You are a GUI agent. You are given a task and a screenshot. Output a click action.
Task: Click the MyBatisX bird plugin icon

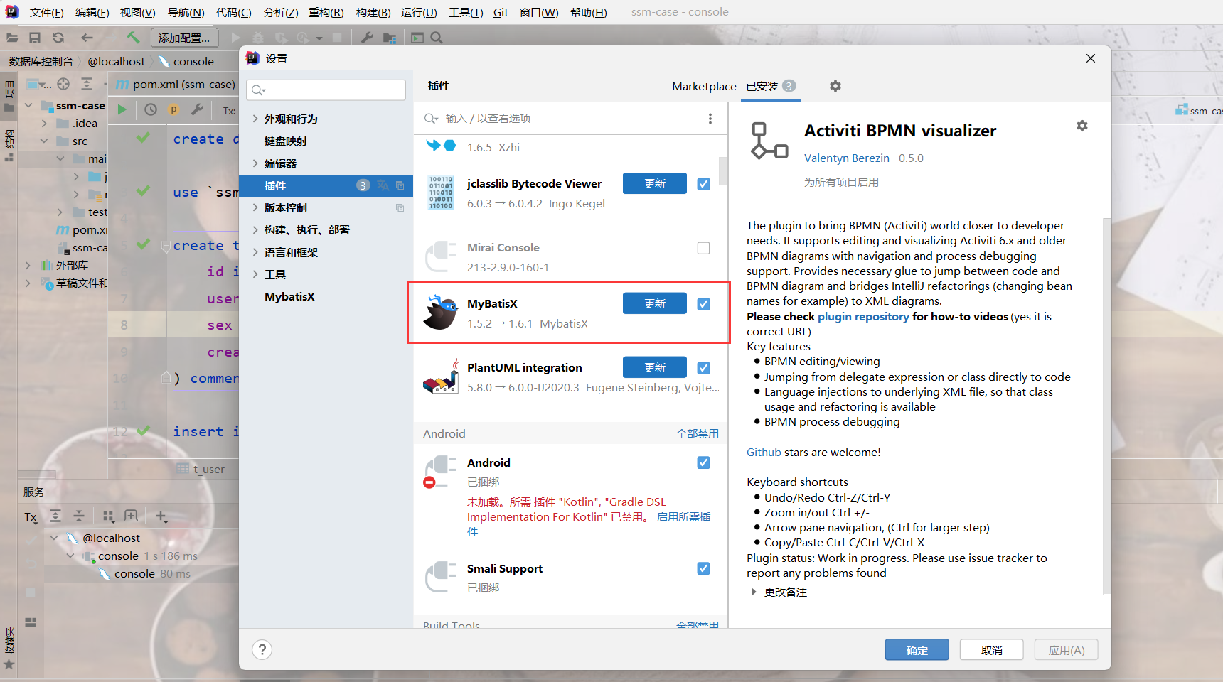pyautogui.click(x=441, y=313)
